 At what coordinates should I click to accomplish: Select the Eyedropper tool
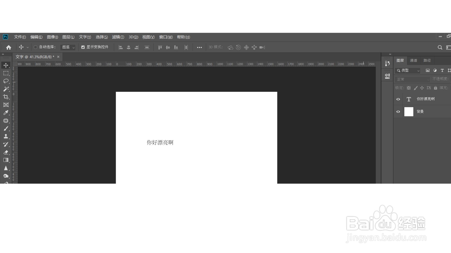tap(6, 113)
